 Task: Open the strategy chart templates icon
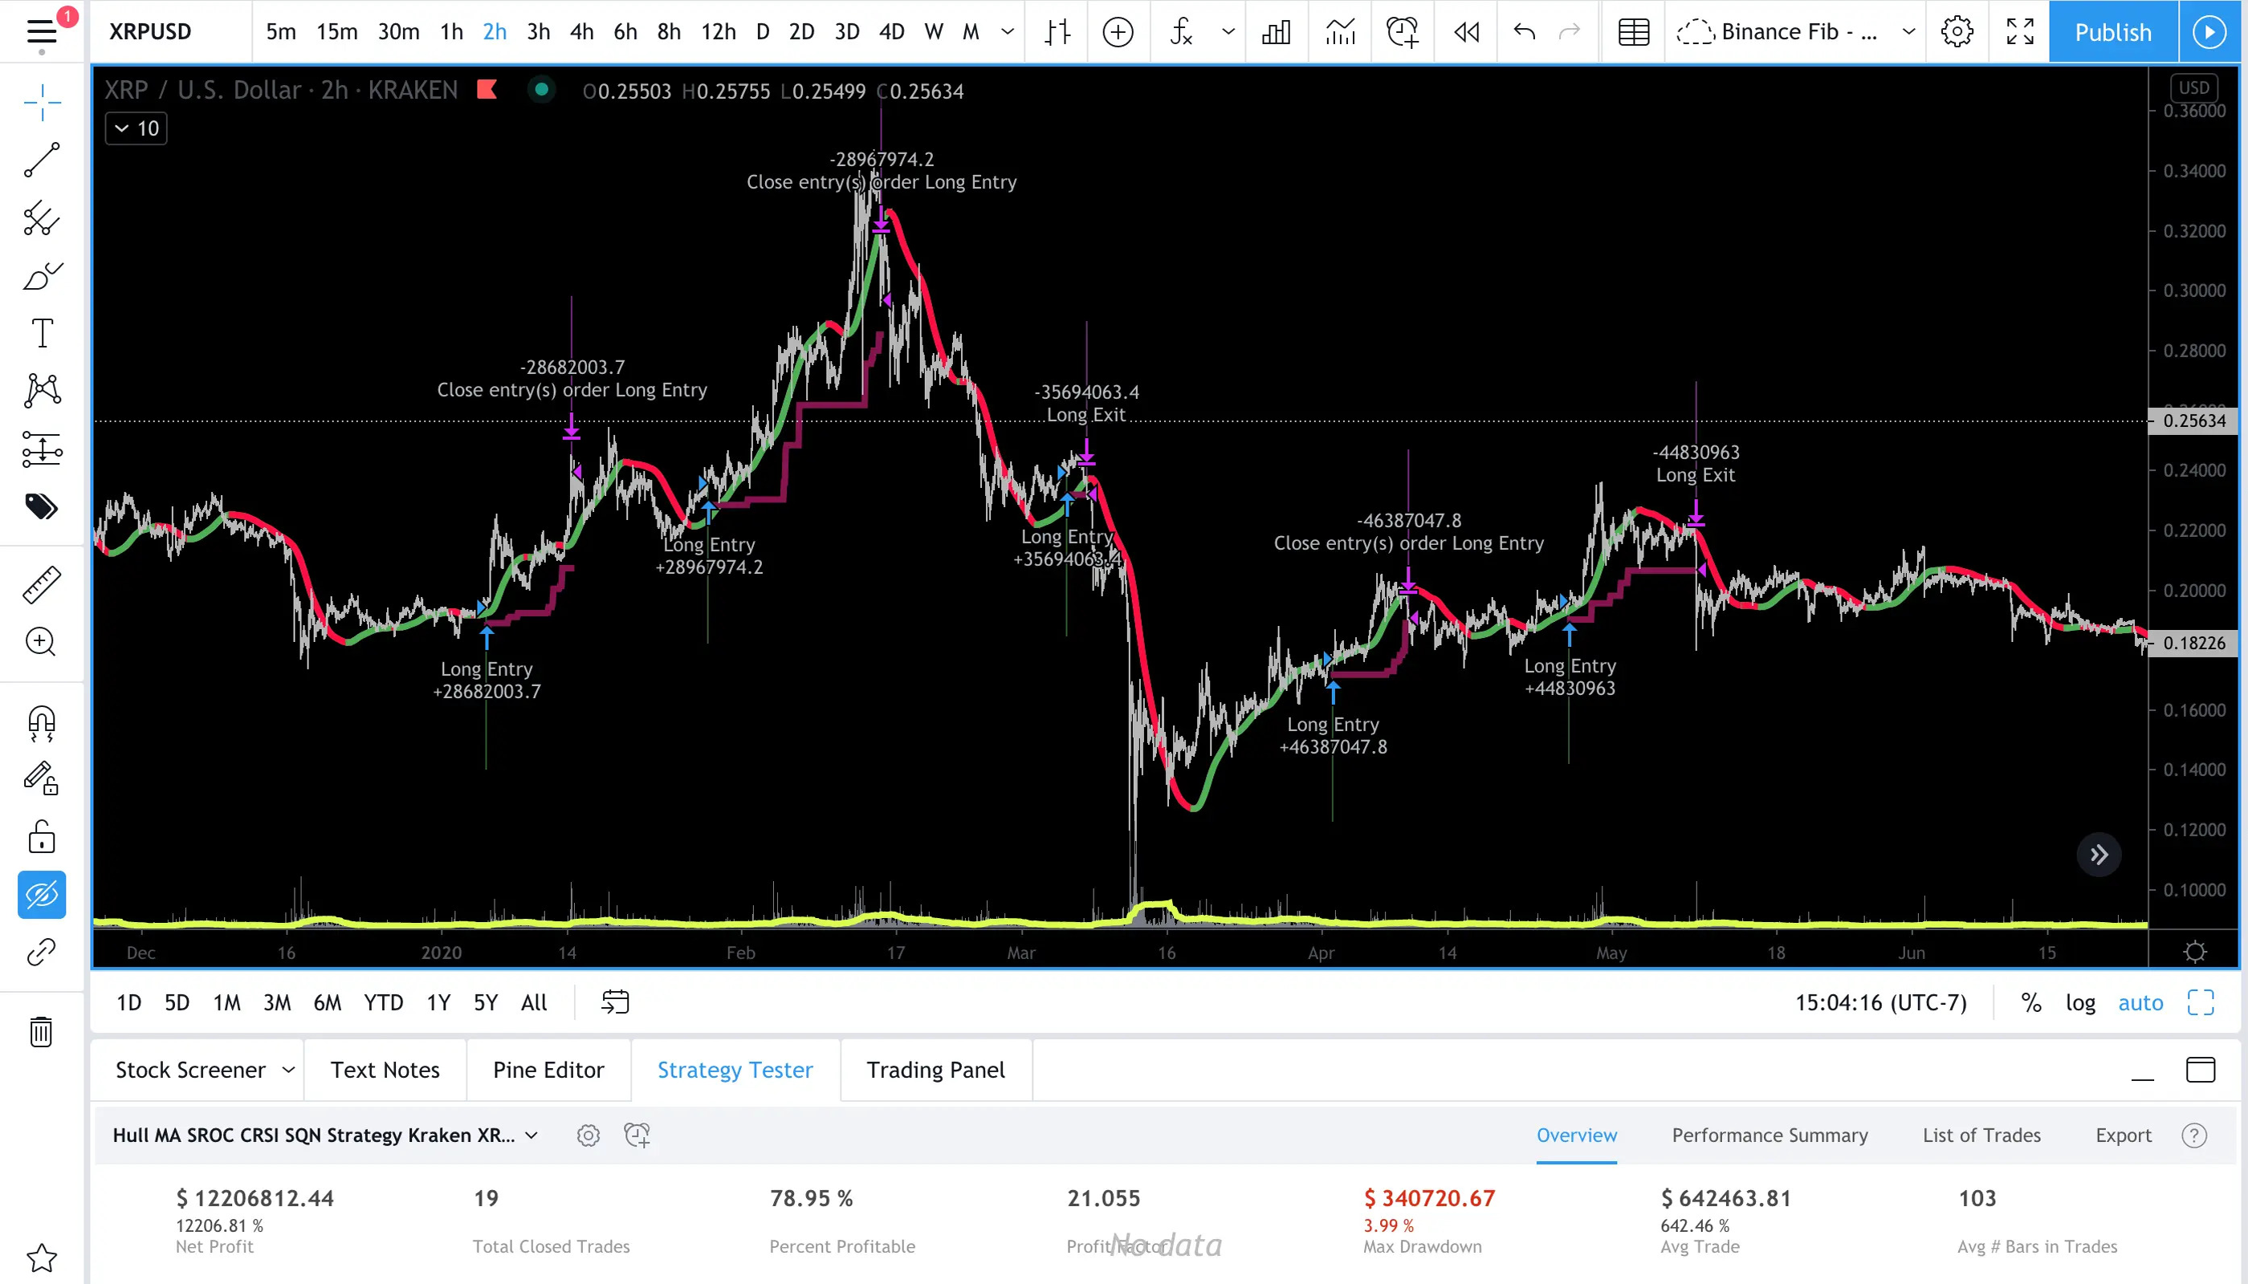1340,32
